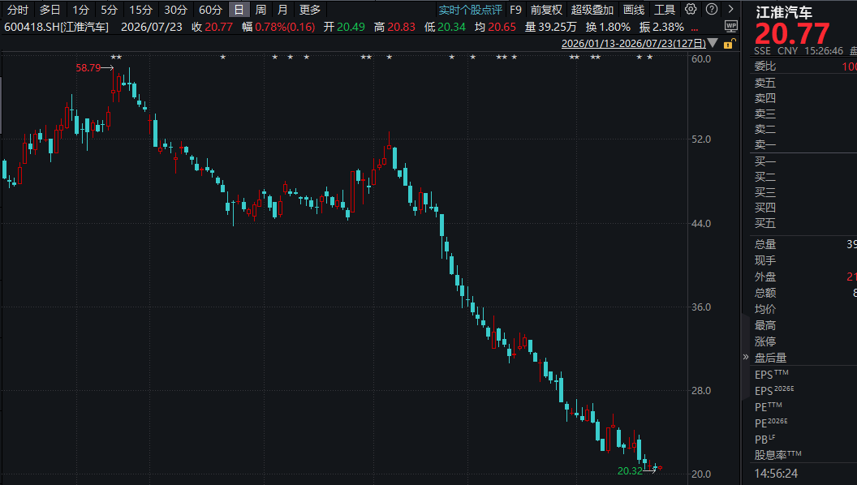Switch to 多日 multi-day view
This screenshot has height=485, width=857.
[50, 10]
